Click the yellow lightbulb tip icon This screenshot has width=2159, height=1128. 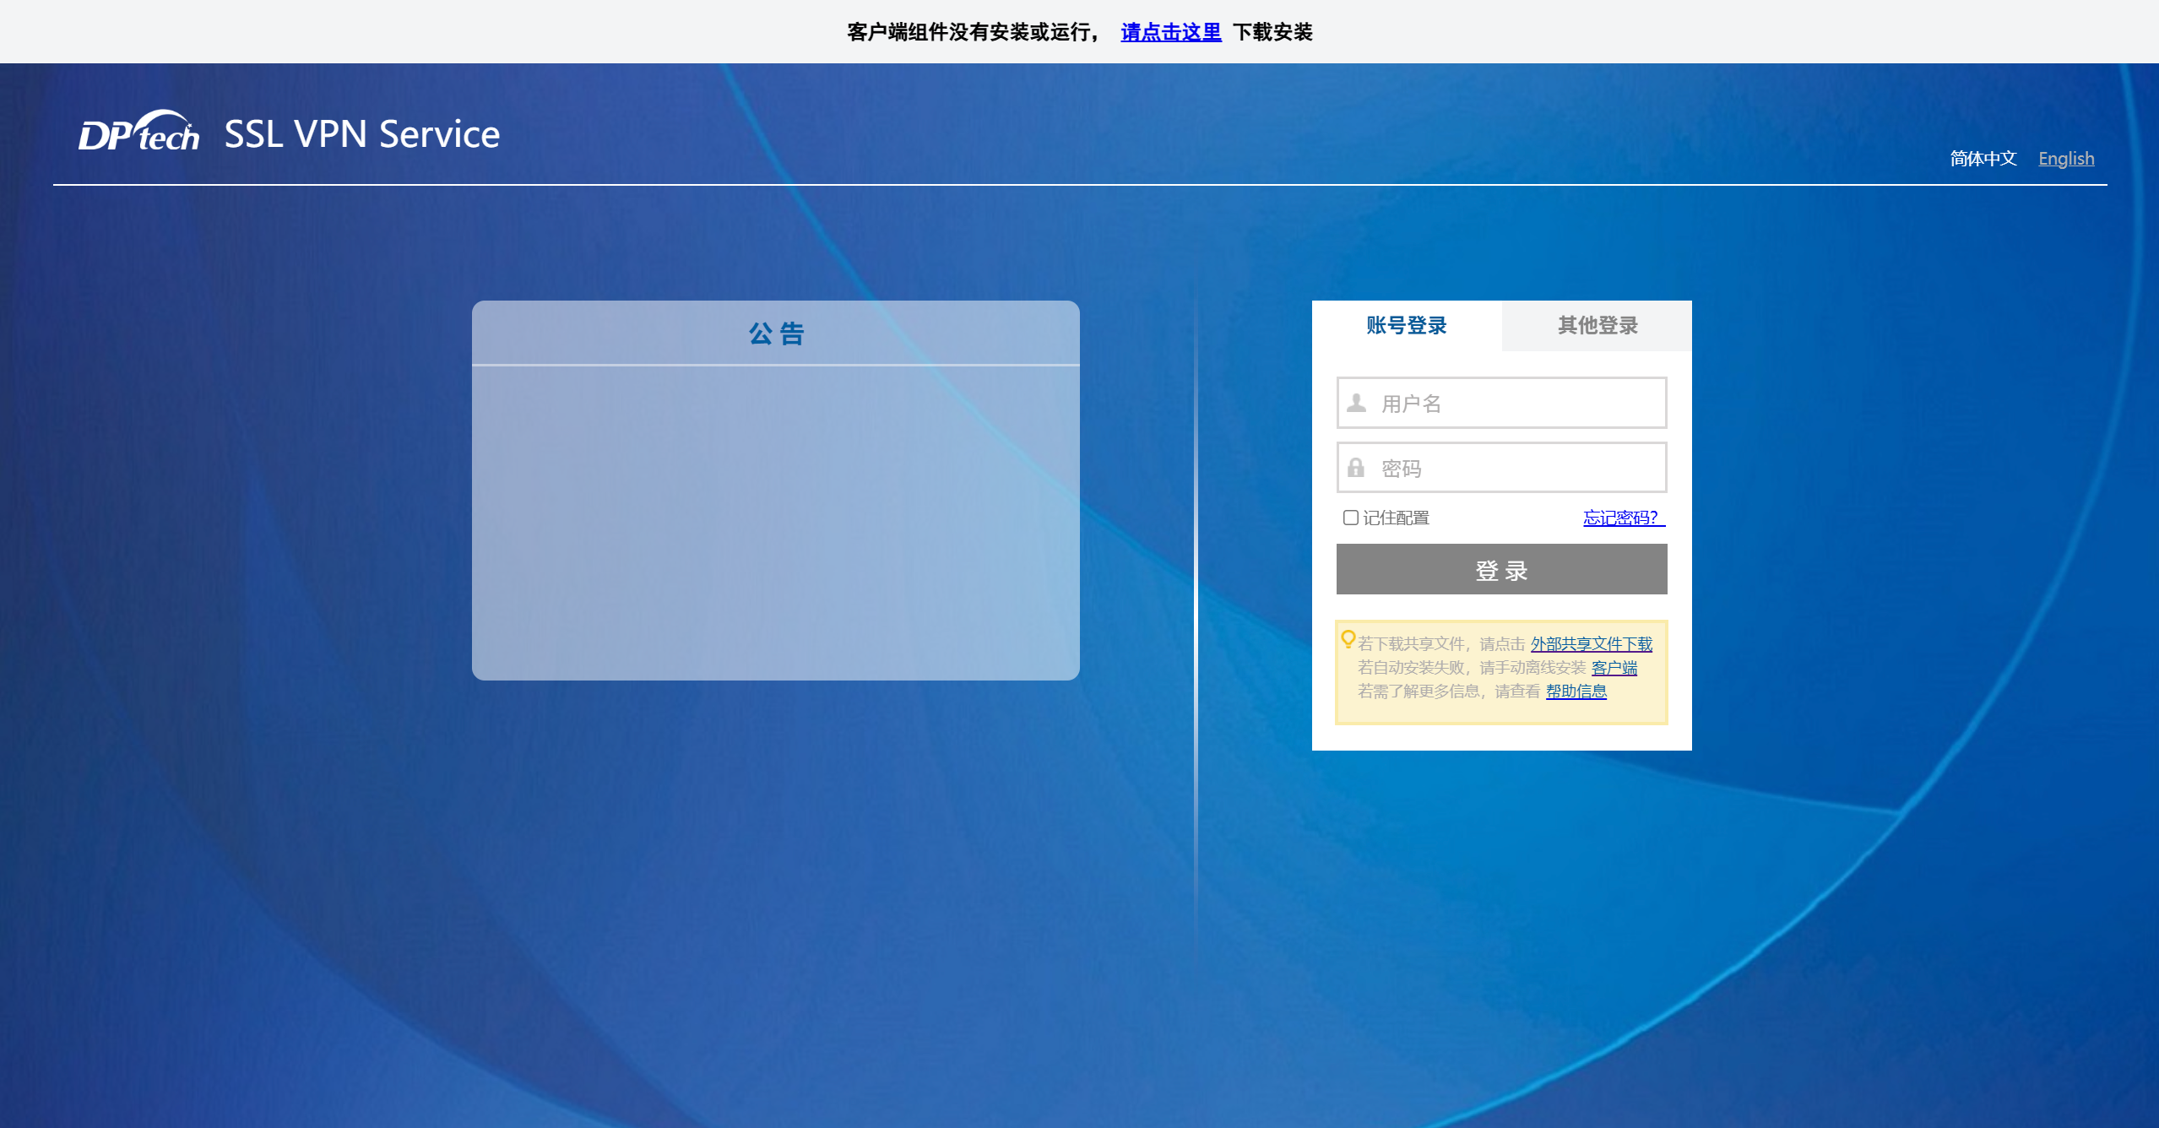(x=1348, y=639)
